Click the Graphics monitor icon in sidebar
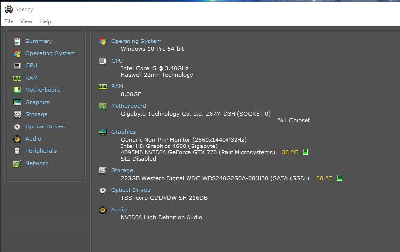The height and width of the screenshot is (252, 400). click(x=17, y=103)
